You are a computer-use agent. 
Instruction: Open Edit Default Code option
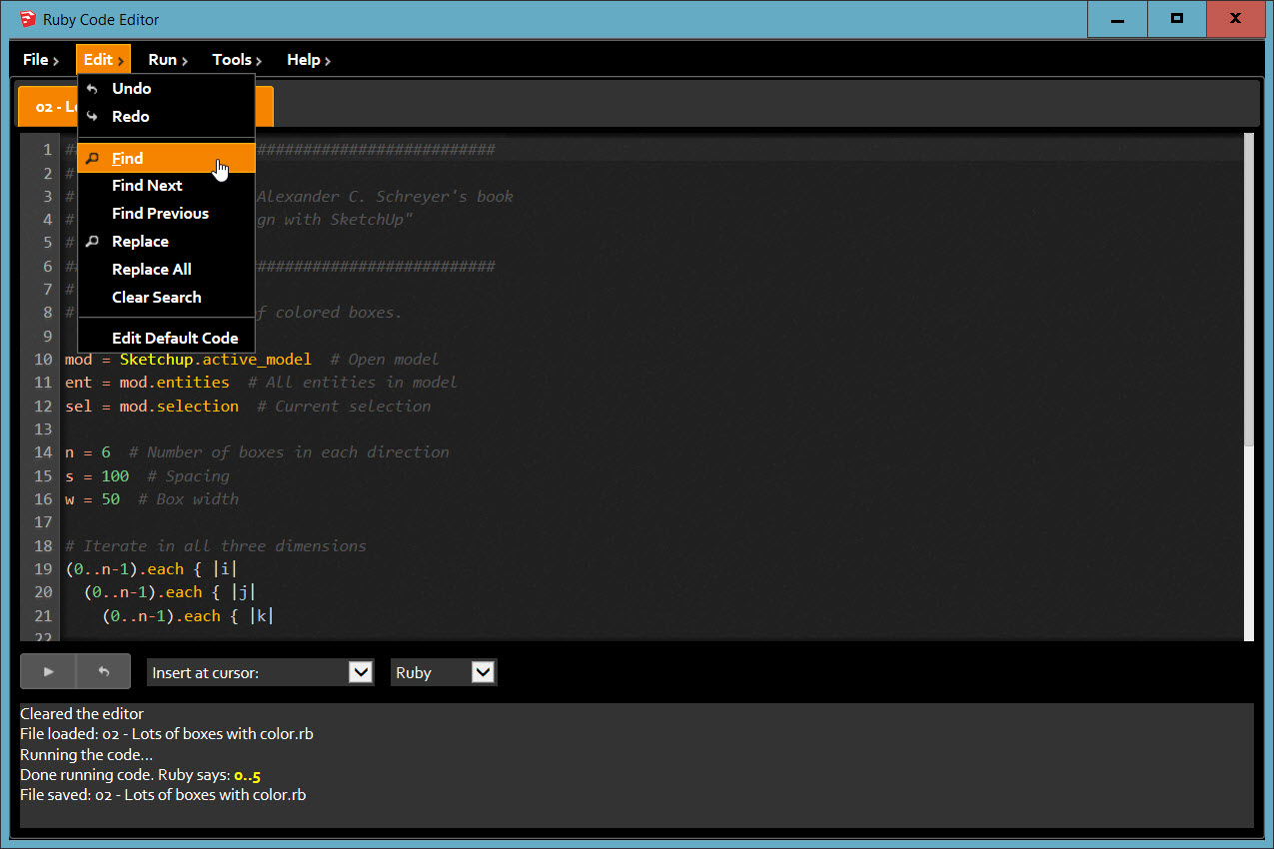(174, 339)
